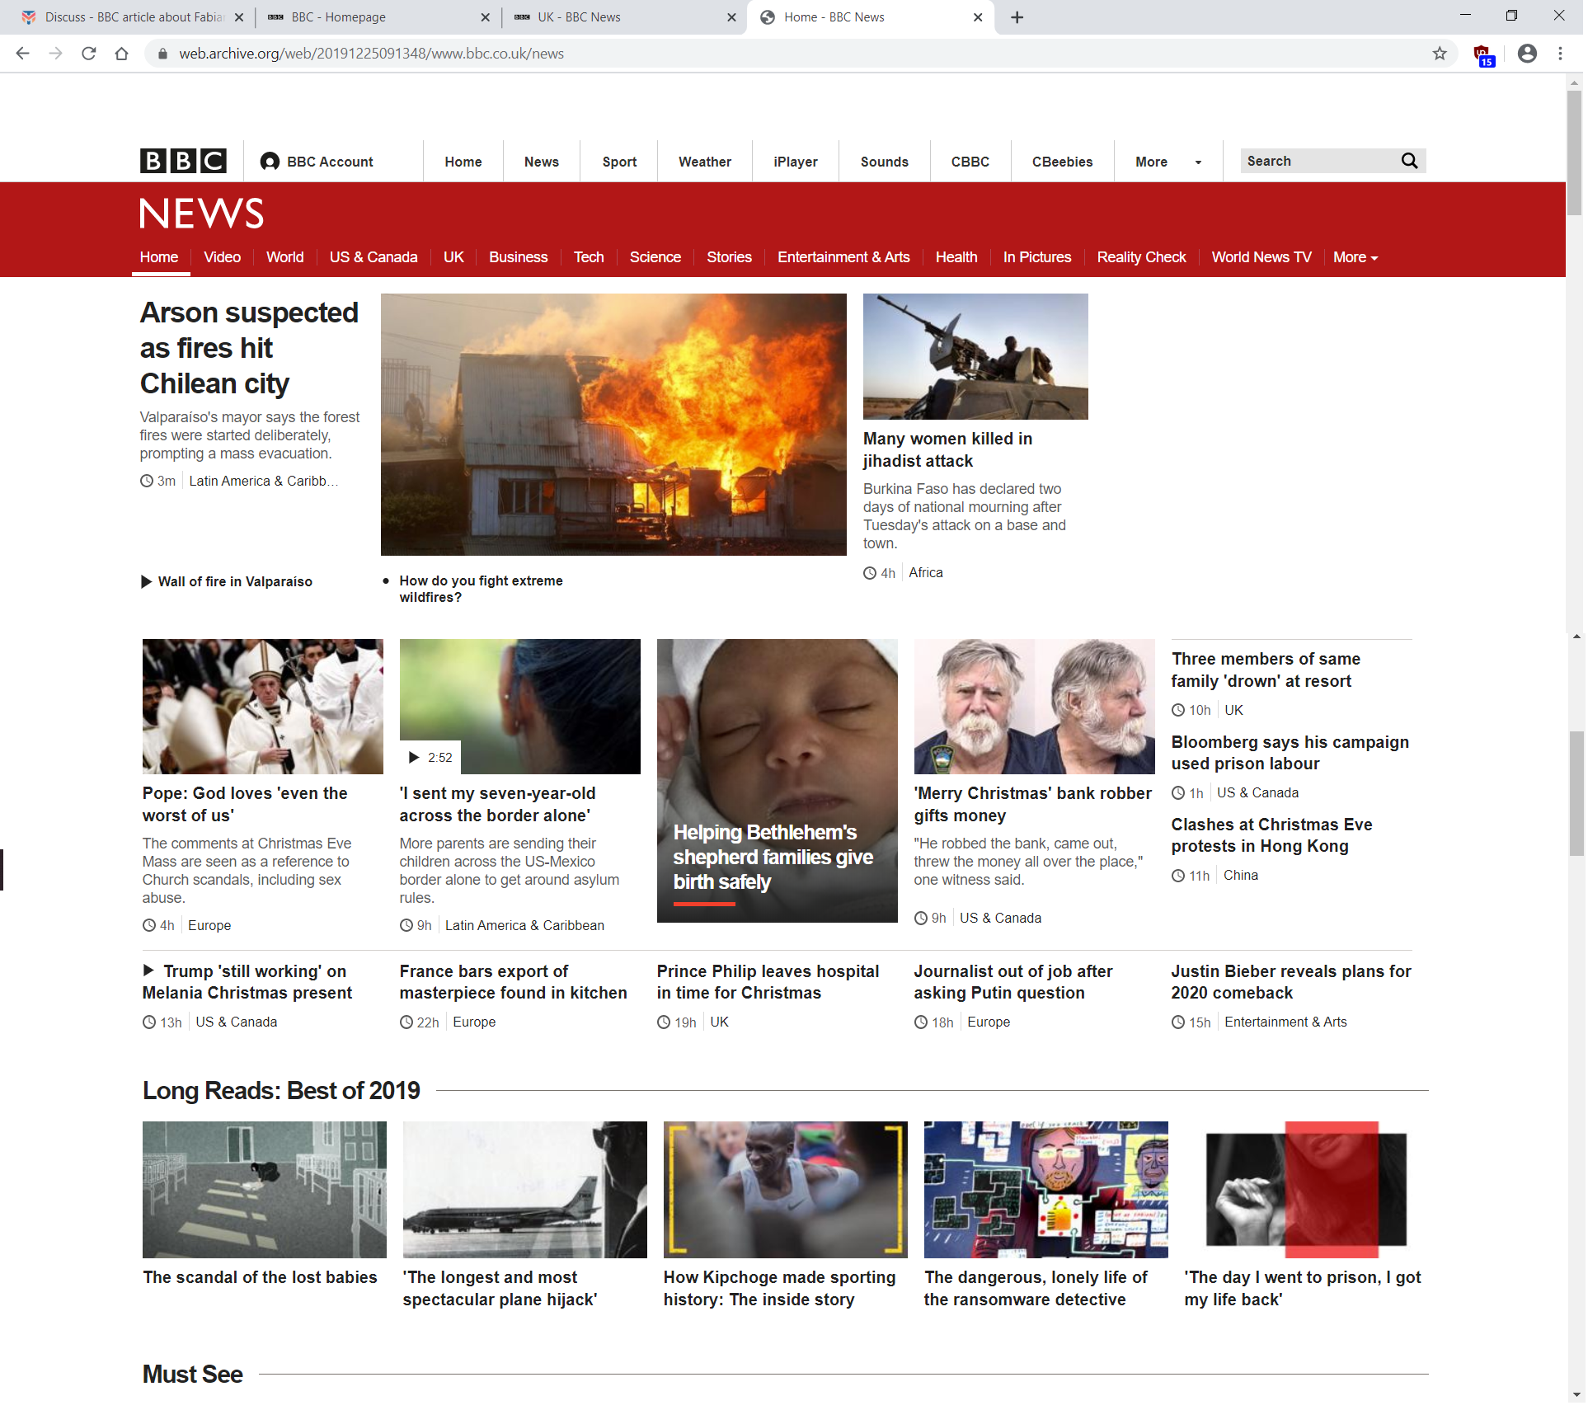Open a new browser tab

click(x=1017, y=17)
